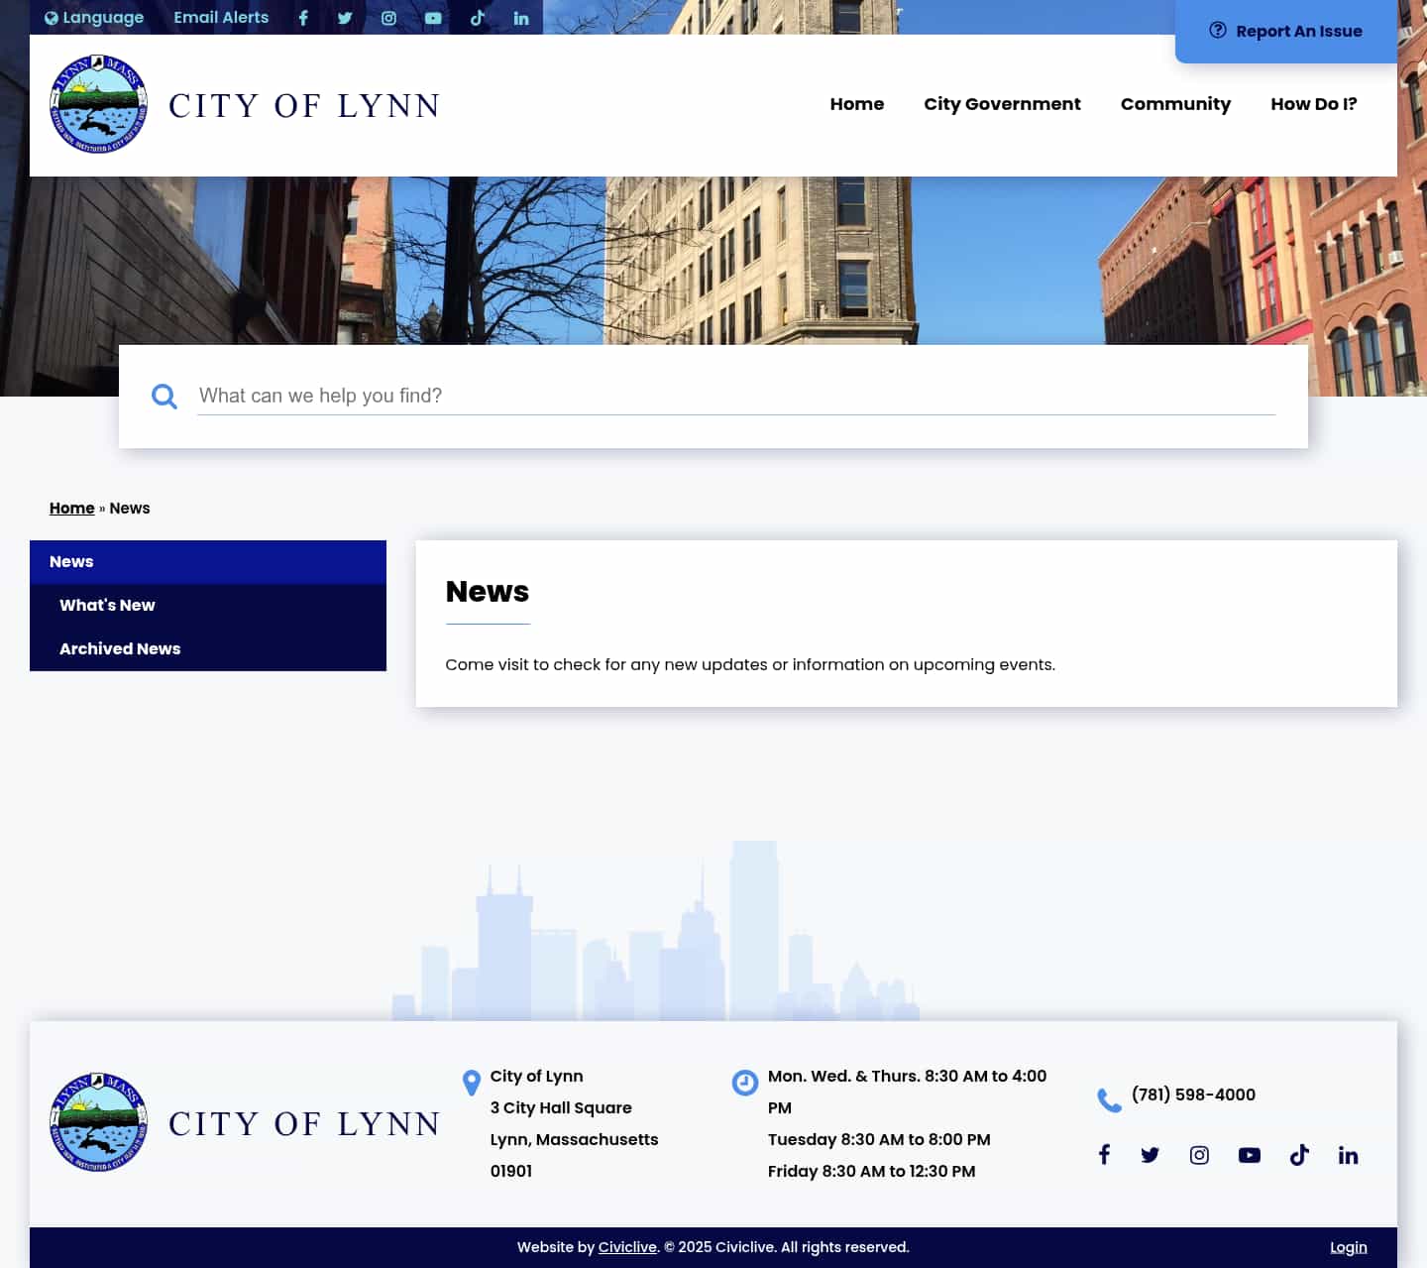Select What's New in the sidebar
1427x1268 pixels.
[x=107, y=605]
